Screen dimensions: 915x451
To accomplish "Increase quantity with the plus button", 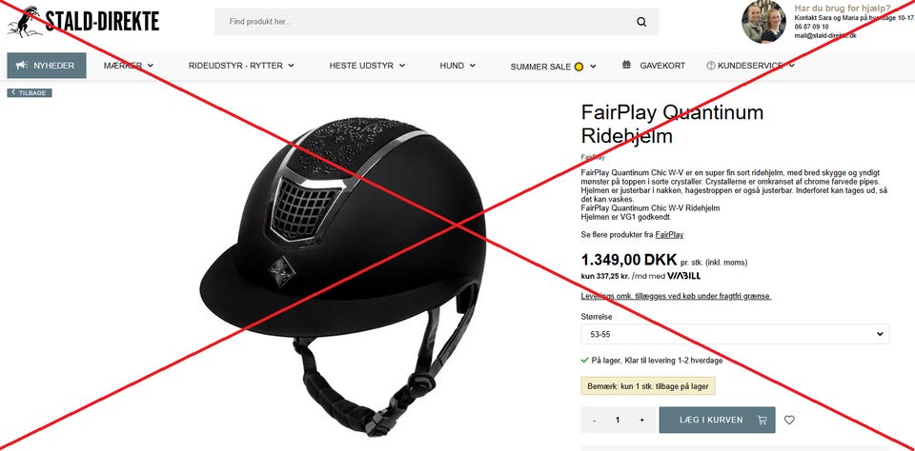I will tap(641, 421).
